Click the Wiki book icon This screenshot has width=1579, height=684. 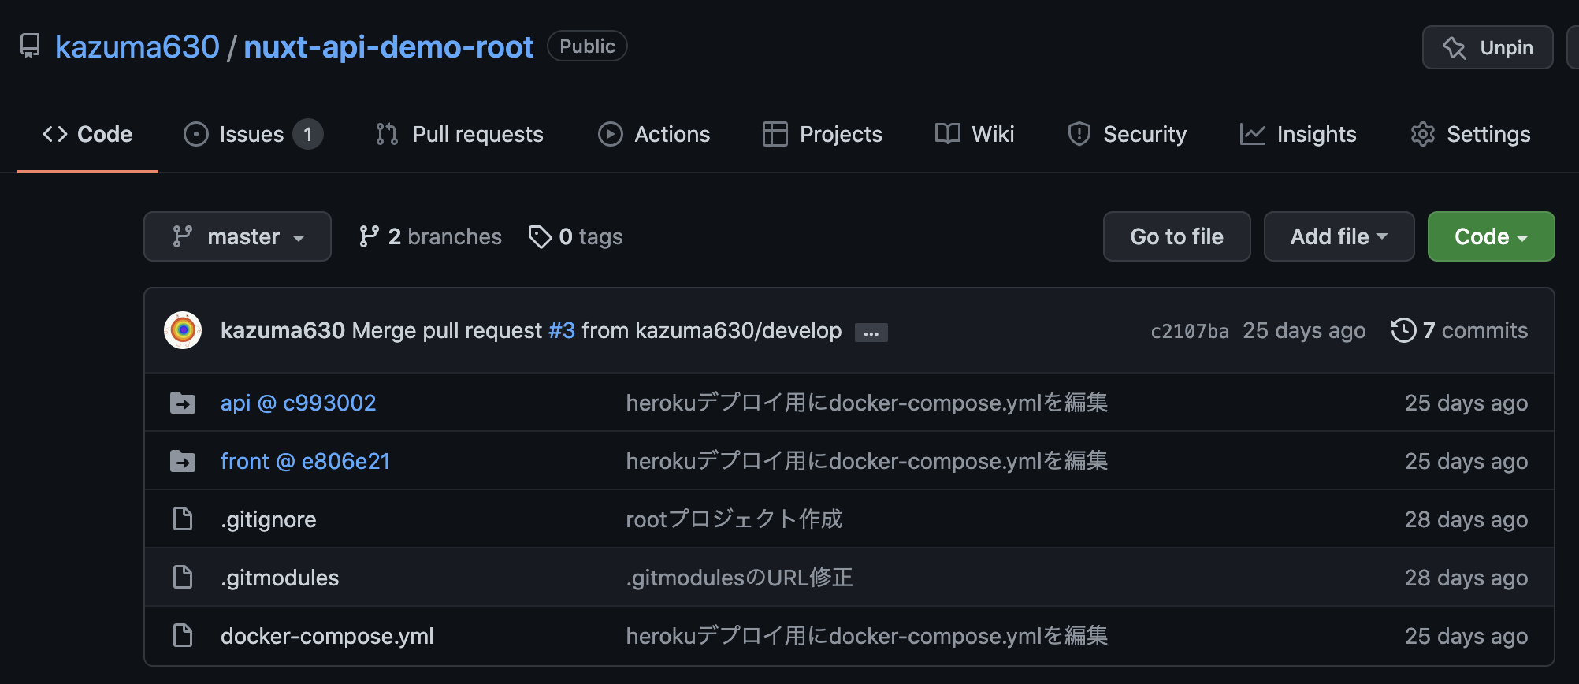point(948,134)
